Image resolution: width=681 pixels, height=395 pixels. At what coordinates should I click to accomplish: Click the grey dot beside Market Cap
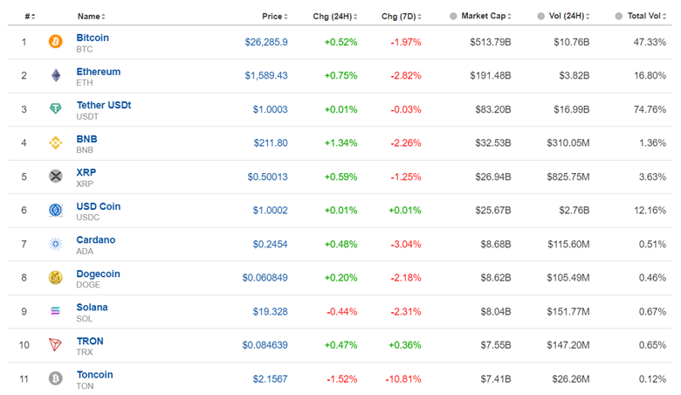(x=453, y=16)
